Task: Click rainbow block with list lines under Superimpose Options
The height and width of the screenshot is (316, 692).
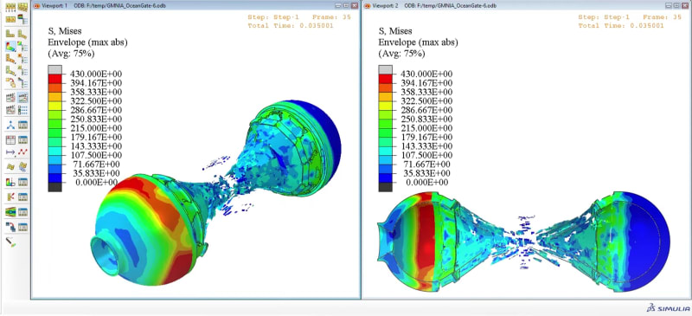Action: coord(22,19)
